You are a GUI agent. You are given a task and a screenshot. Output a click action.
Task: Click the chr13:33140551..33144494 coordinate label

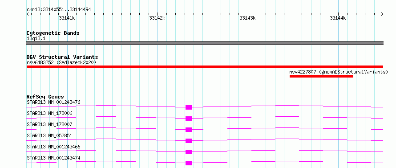[59, 10]
